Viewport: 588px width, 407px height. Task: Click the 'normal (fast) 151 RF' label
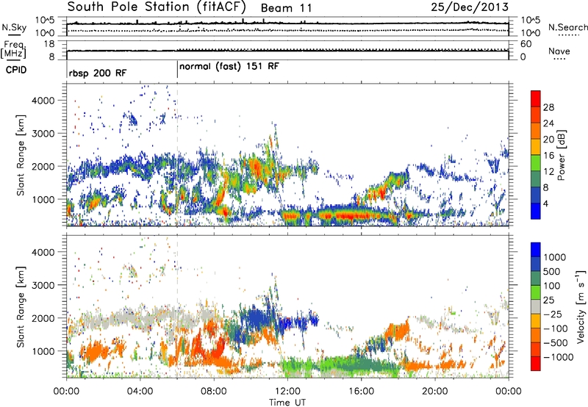(229, 67)
